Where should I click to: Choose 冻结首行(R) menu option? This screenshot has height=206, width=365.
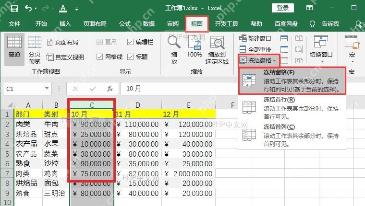292,108
